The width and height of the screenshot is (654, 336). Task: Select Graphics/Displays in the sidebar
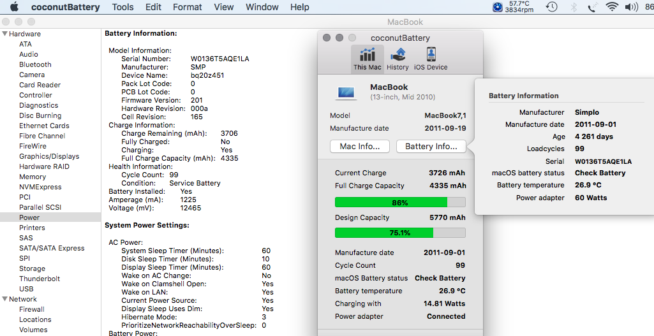(x=49, y=156)
